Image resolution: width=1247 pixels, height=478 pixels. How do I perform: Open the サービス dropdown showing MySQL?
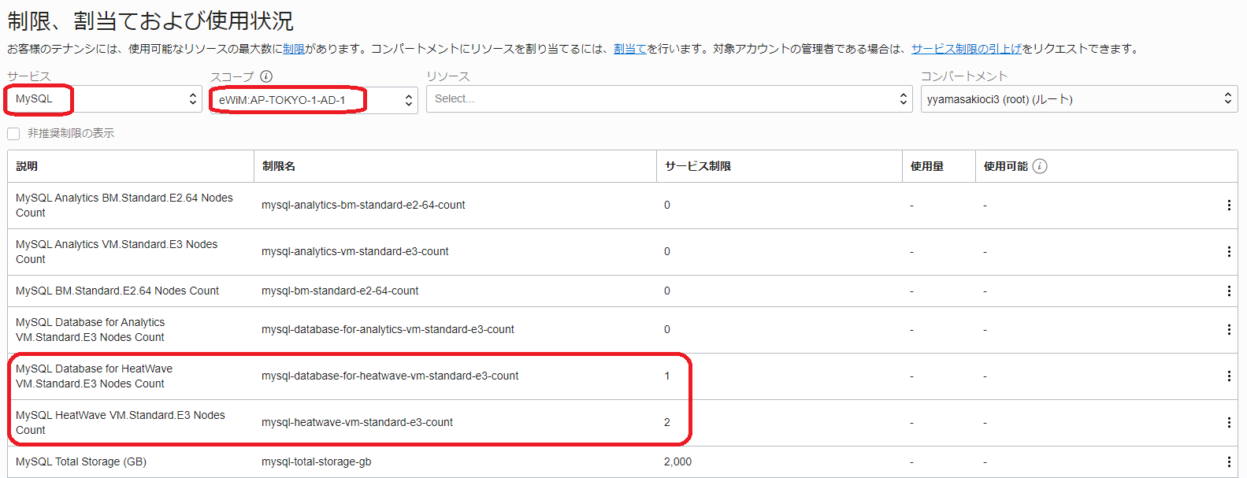point(104,99)
